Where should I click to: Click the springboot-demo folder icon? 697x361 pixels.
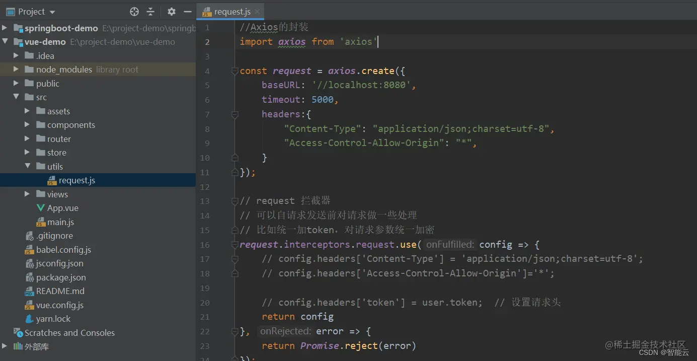pos(18,28)
